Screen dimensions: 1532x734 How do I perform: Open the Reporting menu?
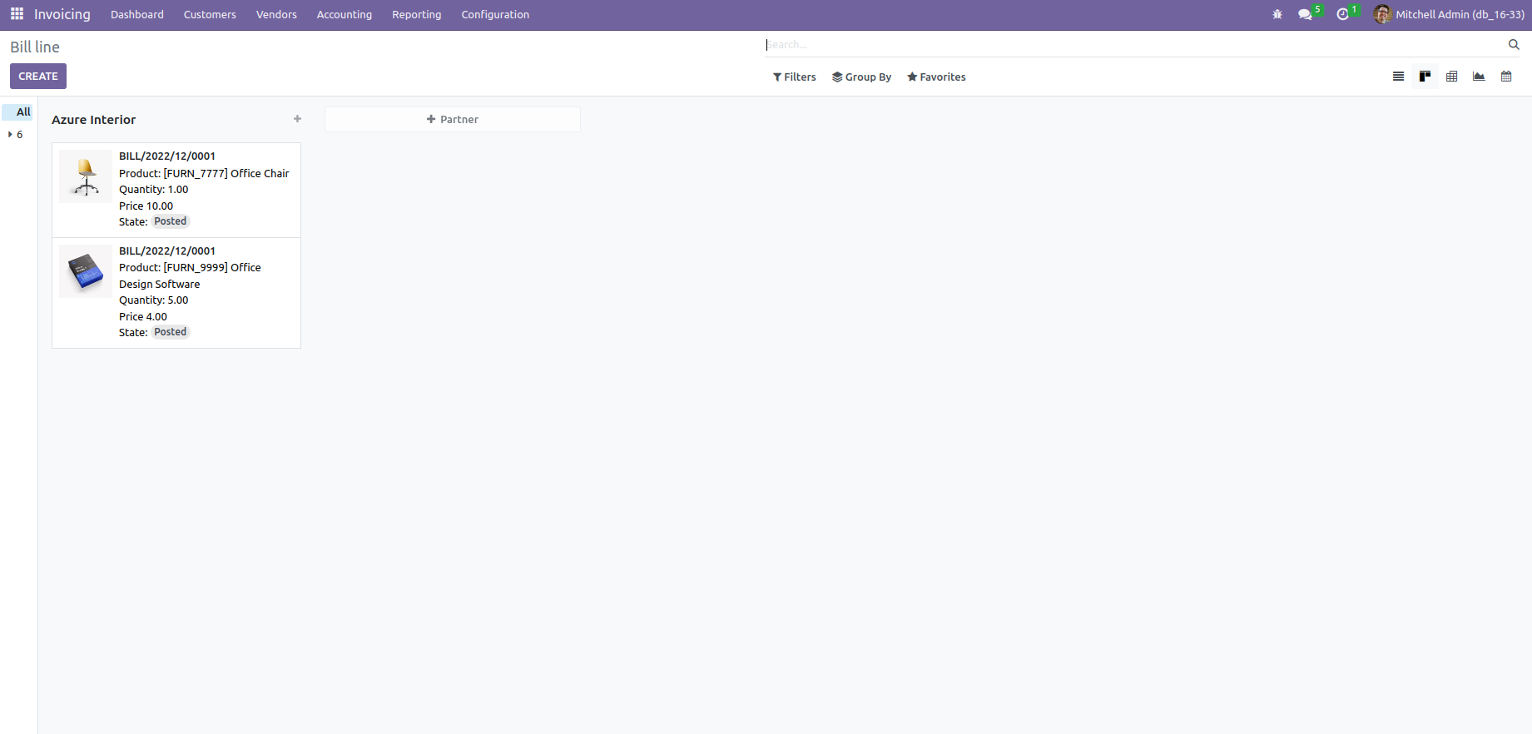click(x=417, y=14)
